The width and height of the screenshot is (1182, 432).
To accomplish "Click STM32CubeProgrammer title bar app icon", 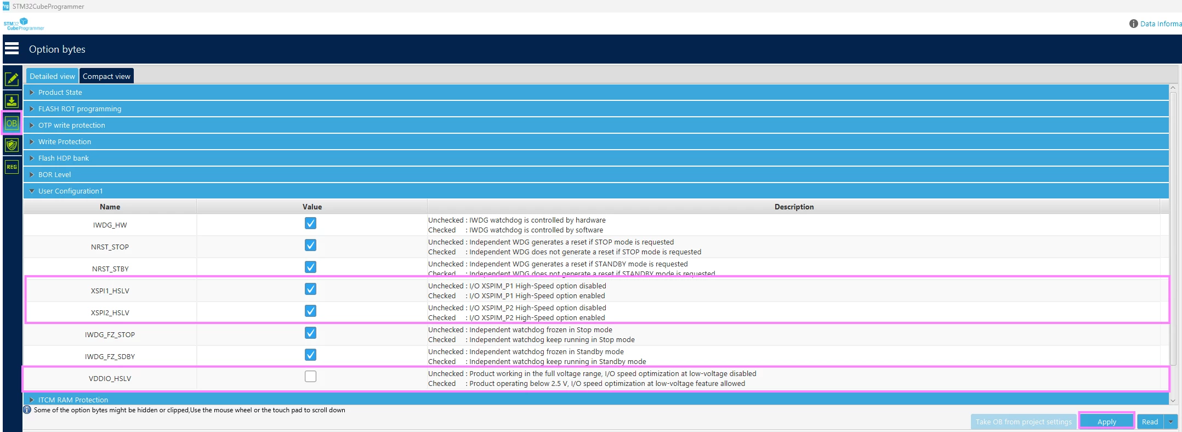I will (x=6, y=6).
